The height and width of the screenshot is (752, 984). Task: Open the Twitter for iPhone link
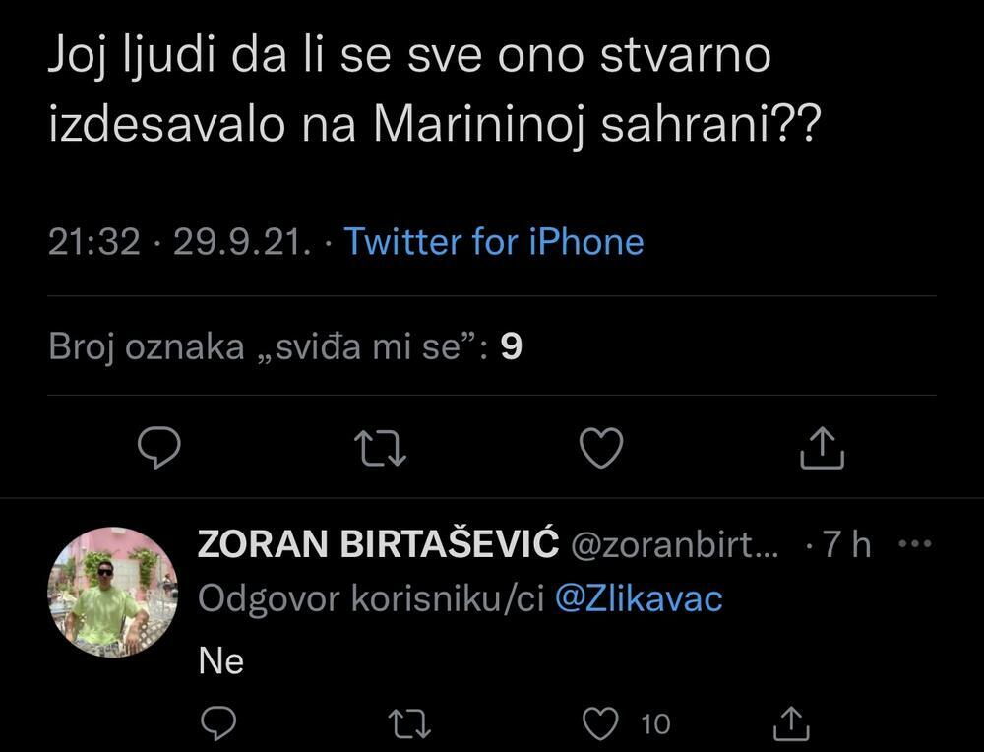click(x=492, y=242)
